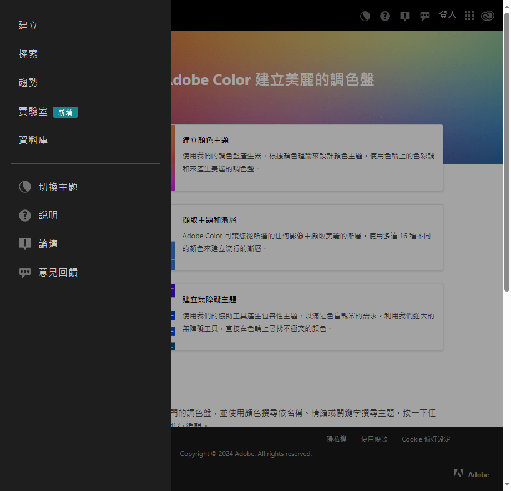Click the 說明 question mark icon in sidebar
The height and width of the screenshot is (491, 511).
(25, 216)
